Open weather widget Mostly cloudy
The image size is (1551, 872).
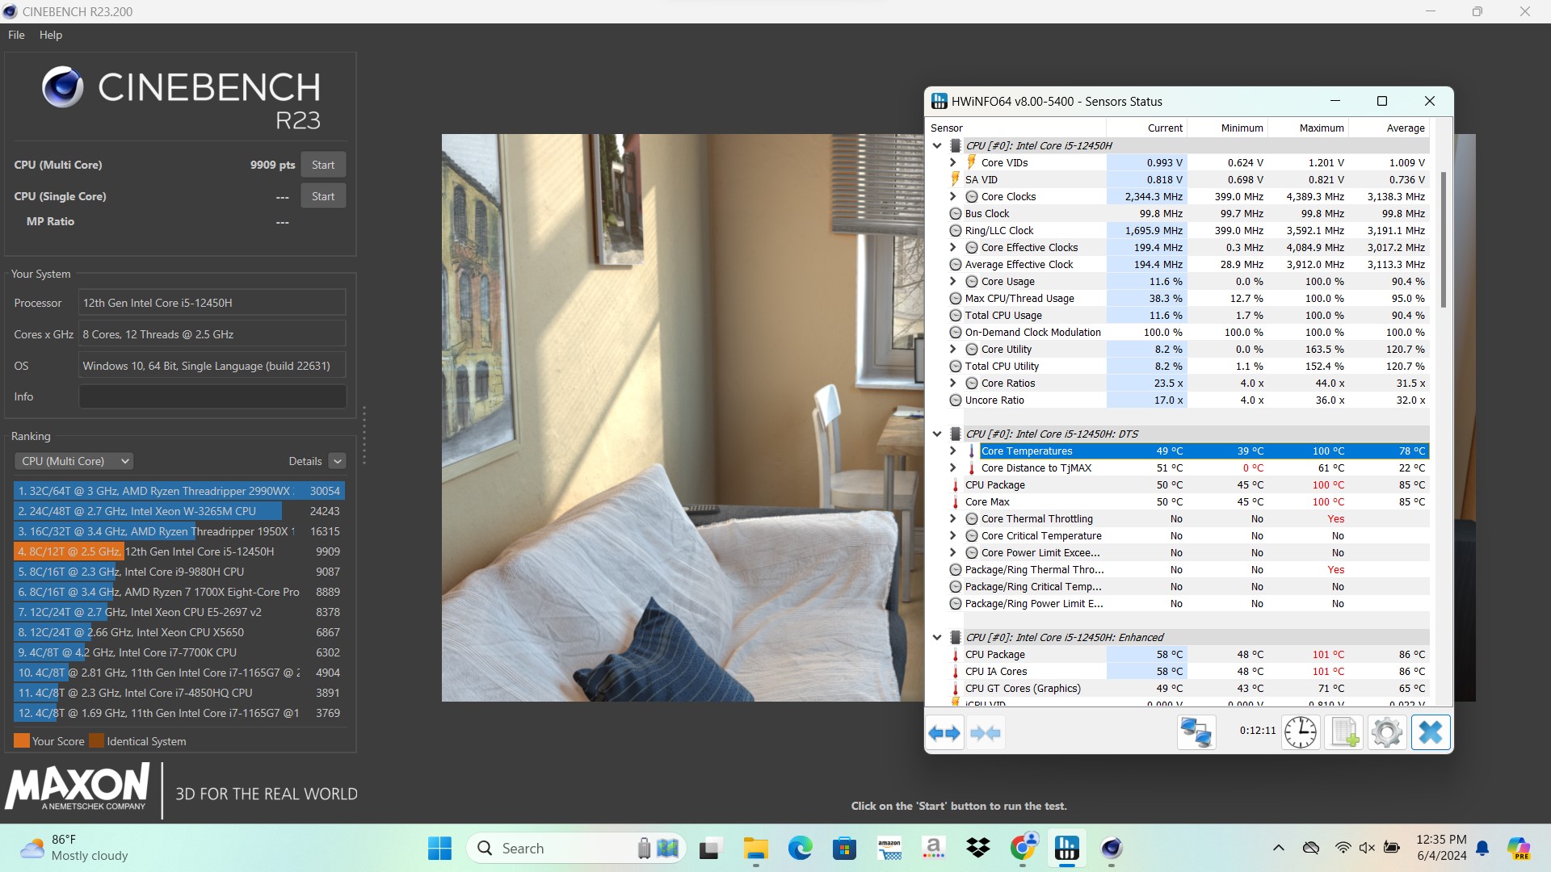[74, 848]
